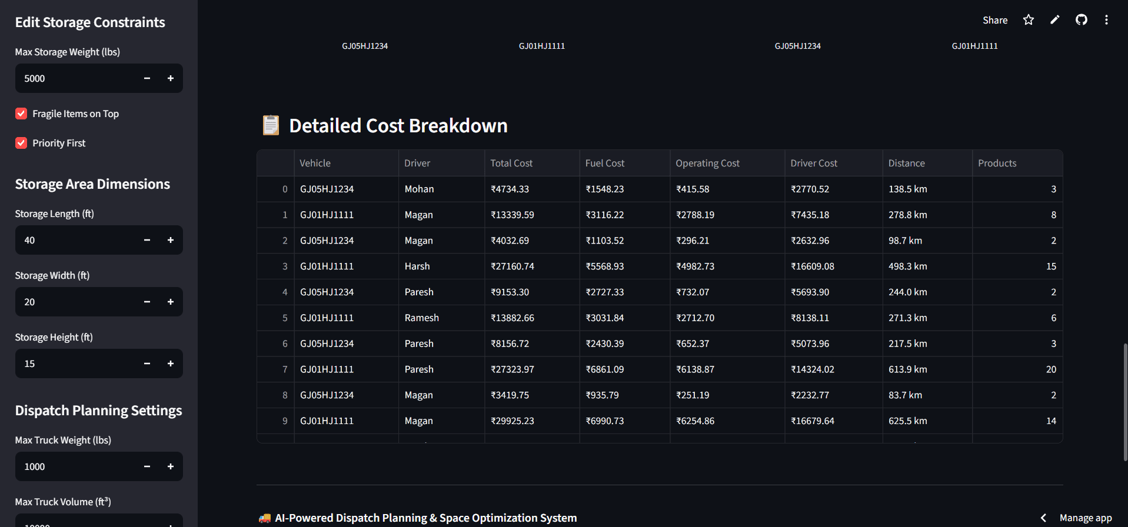Decrease Storage Width value
The height and width of the screenshot is (527, 1128).
[x=147, y=302]
